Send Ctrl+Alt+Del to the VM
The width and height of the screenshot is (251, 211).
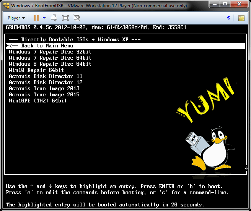54,18
